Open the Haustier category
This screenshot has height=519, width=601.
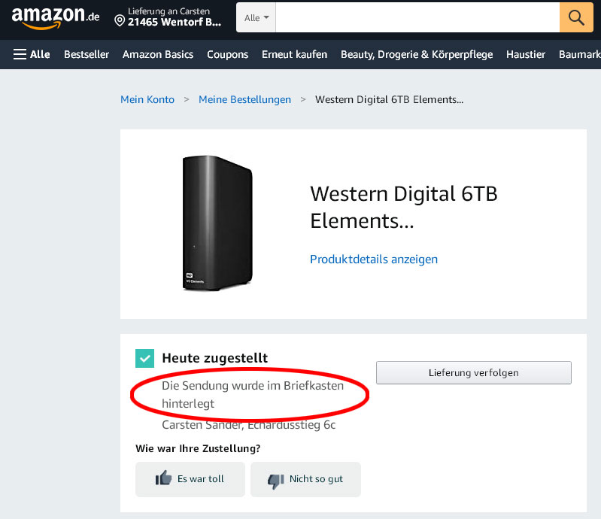click(x=526, y=54)
